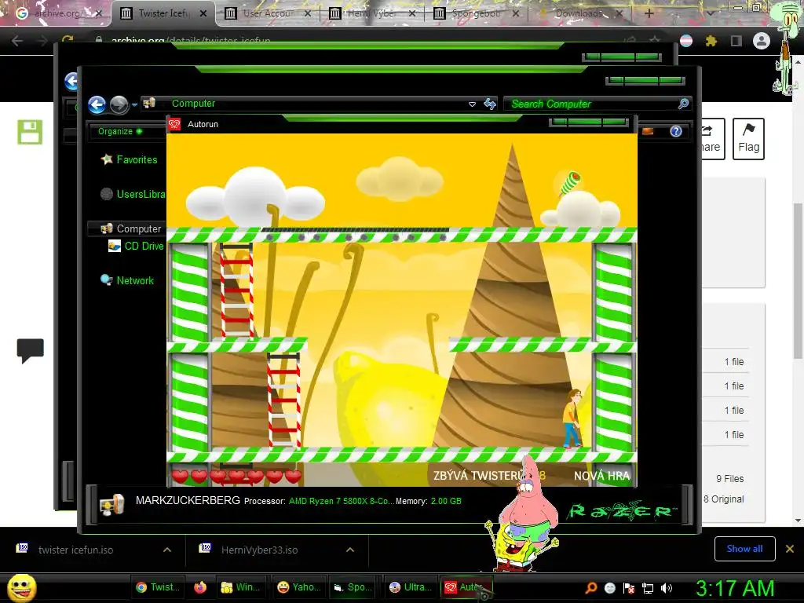Click the volume speaker tray icon
Image resolution: width=804 pixels, height=603 pixels.
click(667, 588)
